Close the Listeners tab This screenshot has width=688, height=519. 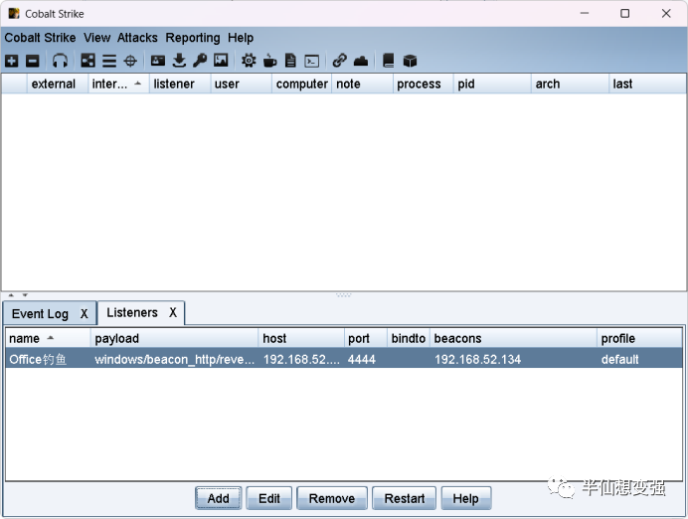click(x=173, y=312)
